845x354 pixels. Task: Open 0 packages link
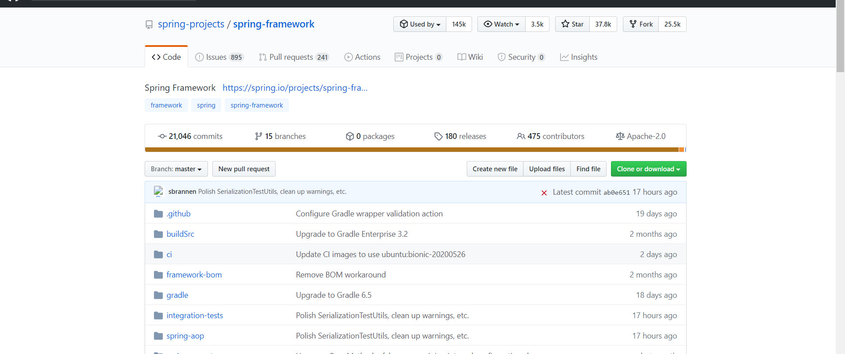(370, 136)
